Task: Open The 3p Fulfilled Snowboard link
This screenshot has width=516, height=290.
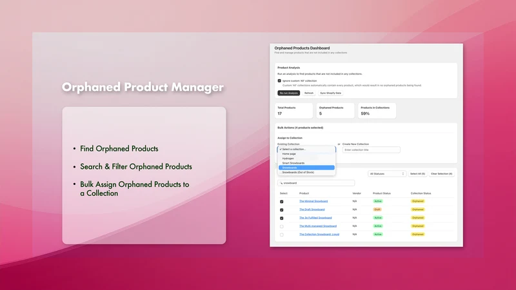Action: pyautogui.click(x=315, y=218)
